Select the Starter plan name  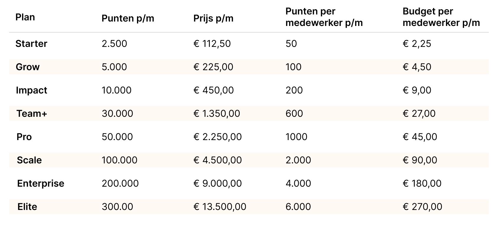click(31, 44)
